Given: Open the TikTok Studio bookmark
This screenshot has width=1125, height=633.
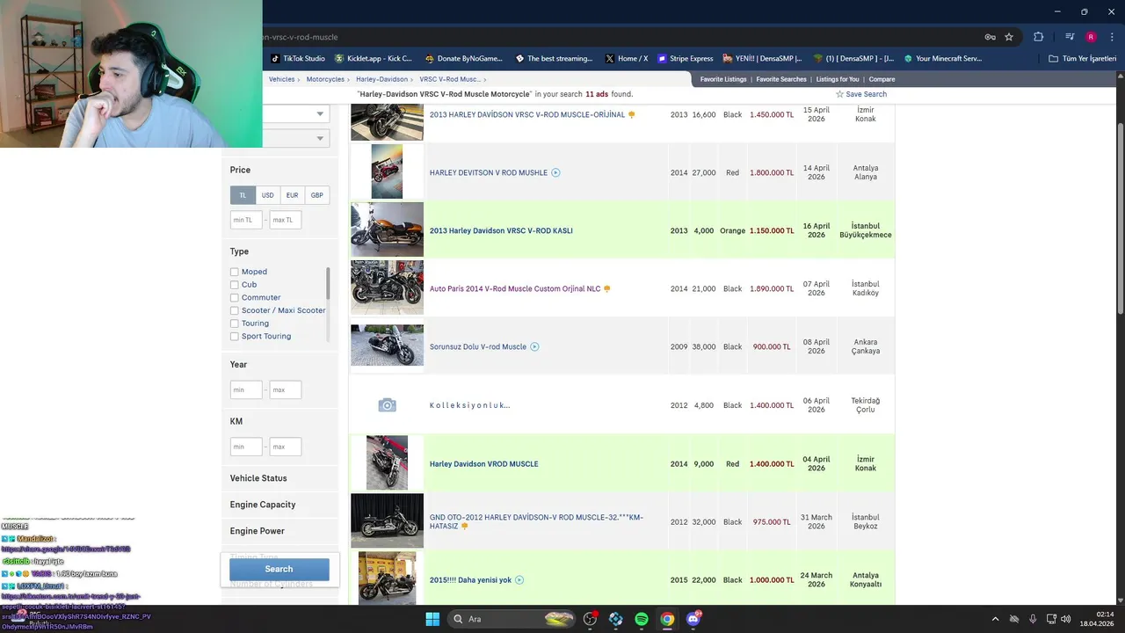Looking at the screenshot, I should pyautogui.click(x=298, y=59).
